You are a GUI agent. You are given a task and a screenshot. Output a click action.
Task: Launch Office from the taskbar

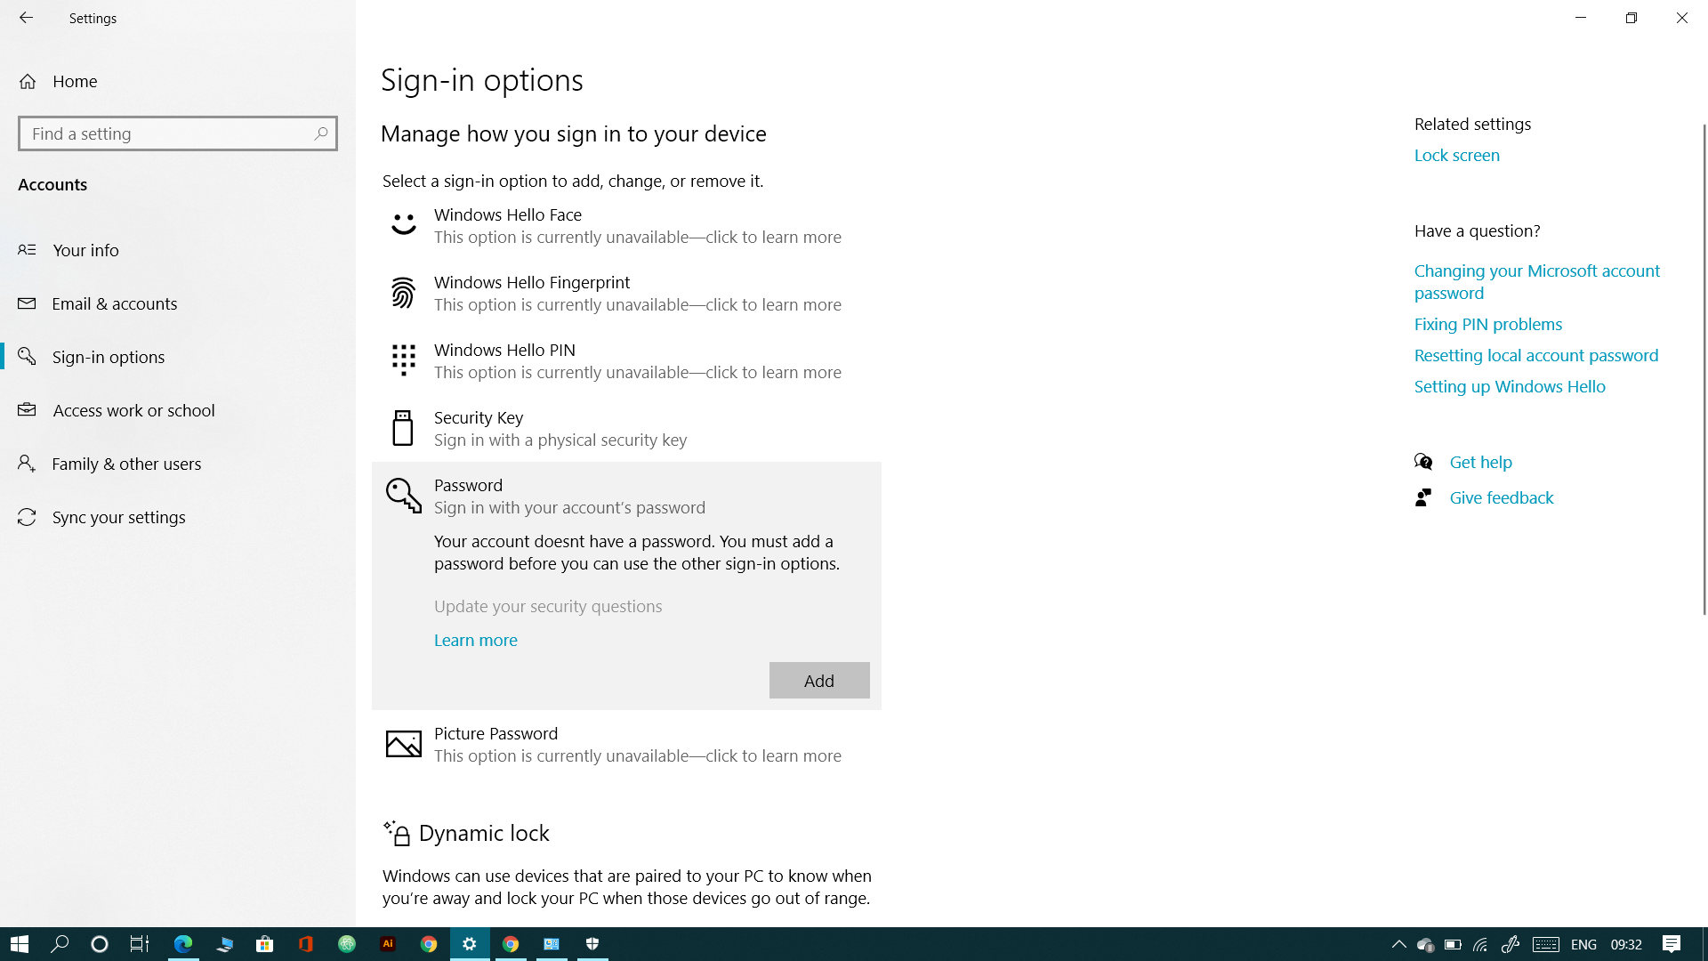point(306,944)
